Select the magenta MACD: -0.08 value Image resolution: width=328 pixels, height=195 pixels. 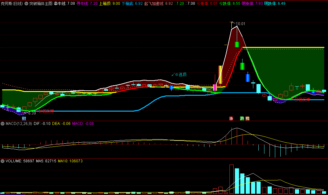click(83, 124)
